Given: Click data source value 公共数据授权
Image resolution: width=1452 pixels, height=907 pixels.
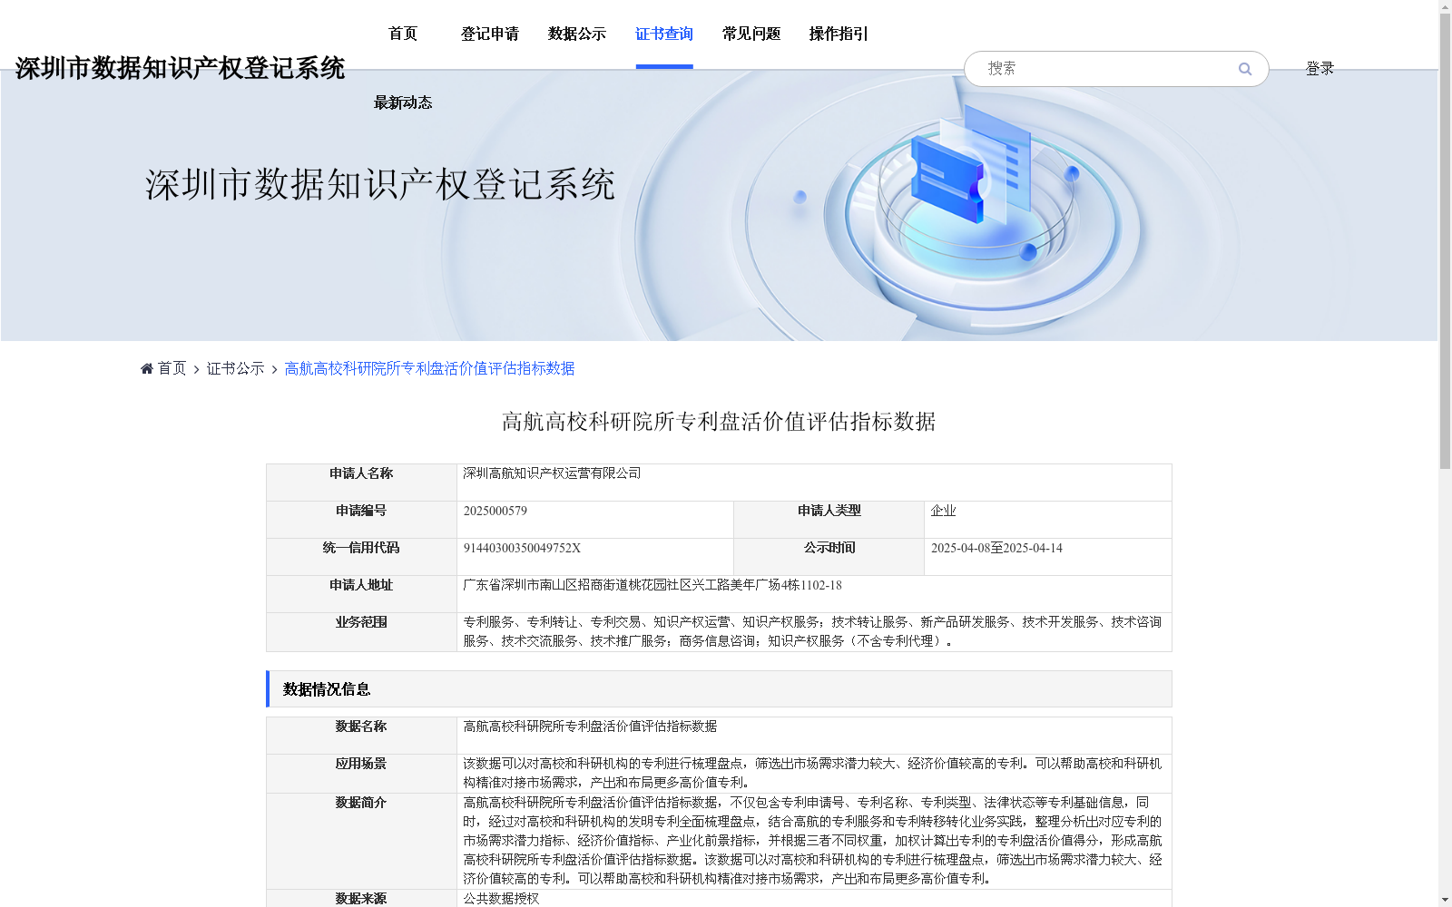Looking at the screenshot, I should point(501,899).
